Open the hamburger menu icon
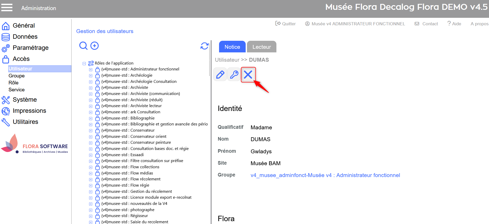This screenshot has width=489, height=224. pos(7,8)
